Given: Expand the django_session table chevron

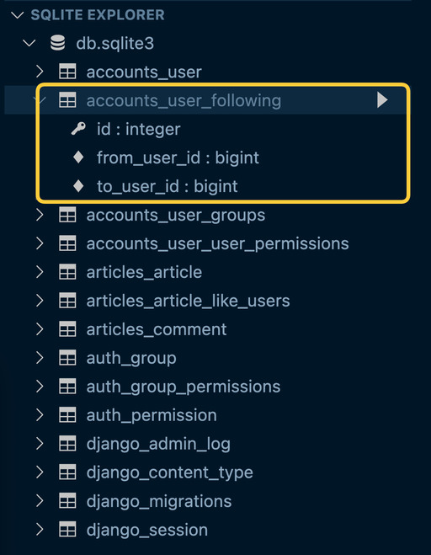Looking at the screenshot, I should 40,530.
